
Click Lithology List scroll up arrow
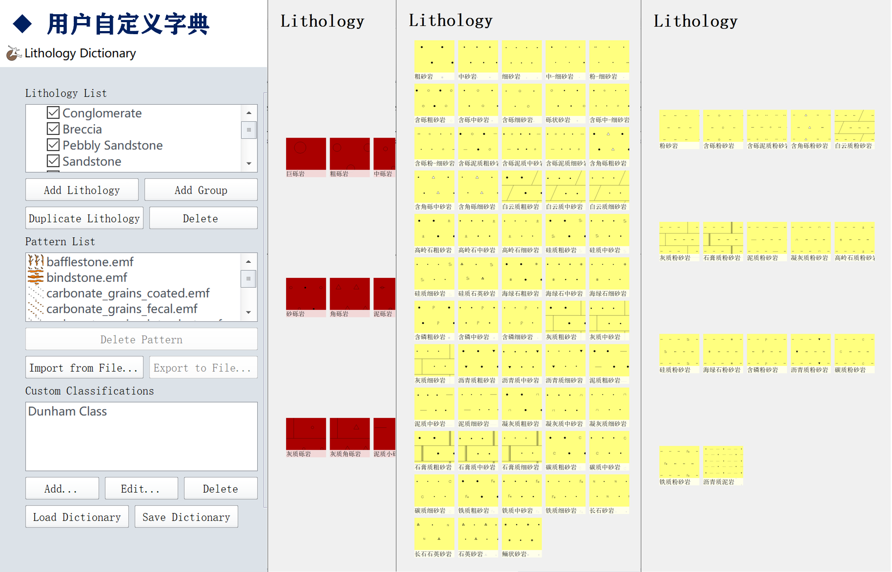[x=249, y=113]
